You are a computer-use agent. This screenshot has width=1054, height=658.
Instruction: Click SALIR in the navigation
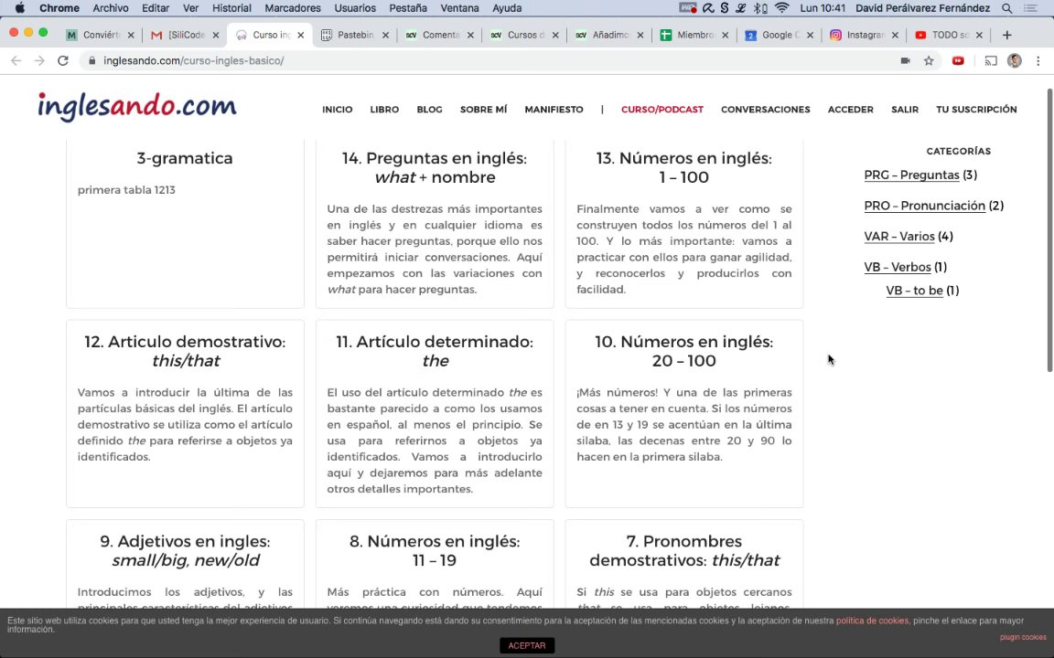905,110
